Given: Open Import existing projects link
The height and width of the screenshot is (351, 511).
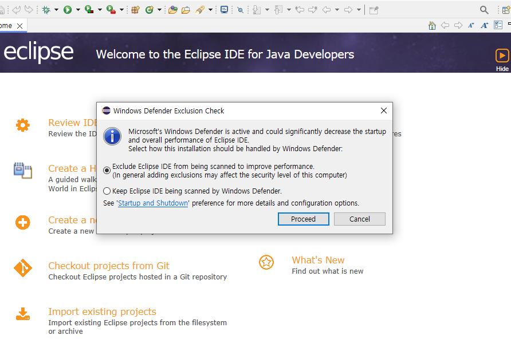Looking at the screenshot, I should click(102, 311).
